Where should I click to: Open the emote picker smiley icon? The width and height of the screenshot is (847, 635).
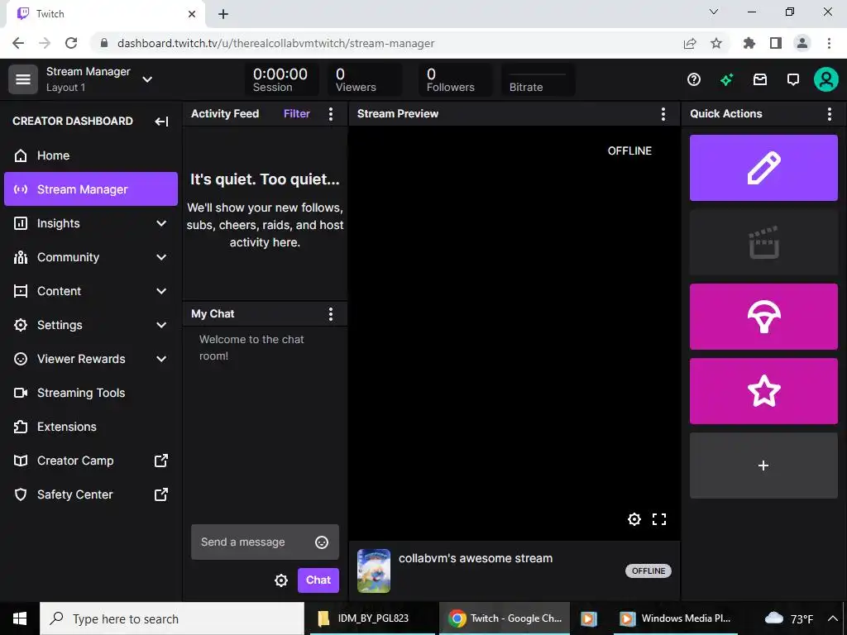click(322, 542)
